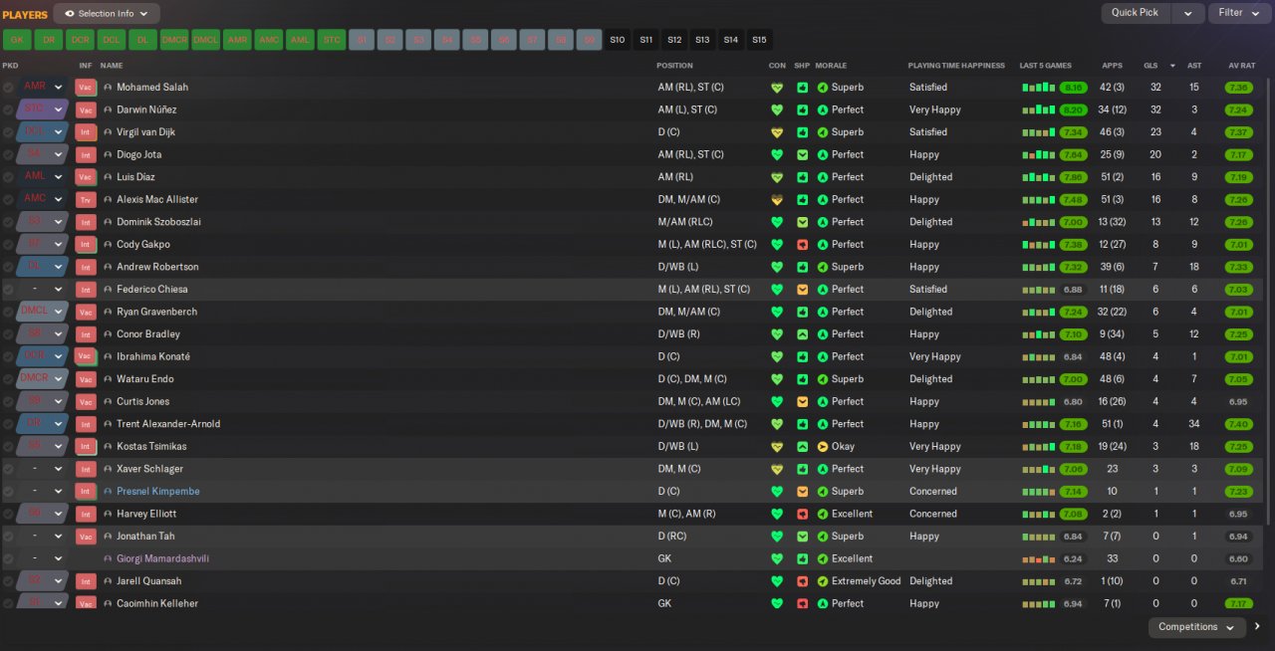Click person icon beside Darwin Núñez's name
Viewport: 1275px width, 651px height.
[108, 109]
